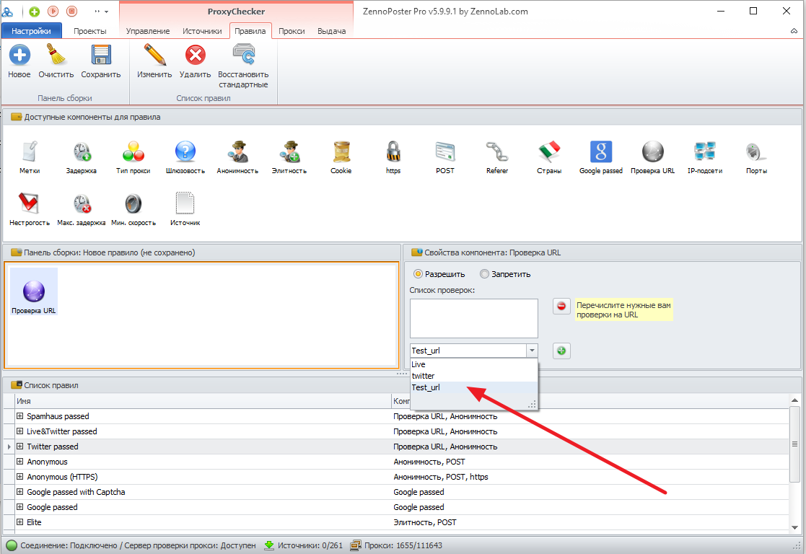Select the Запретить radio button

pos(484,274)
